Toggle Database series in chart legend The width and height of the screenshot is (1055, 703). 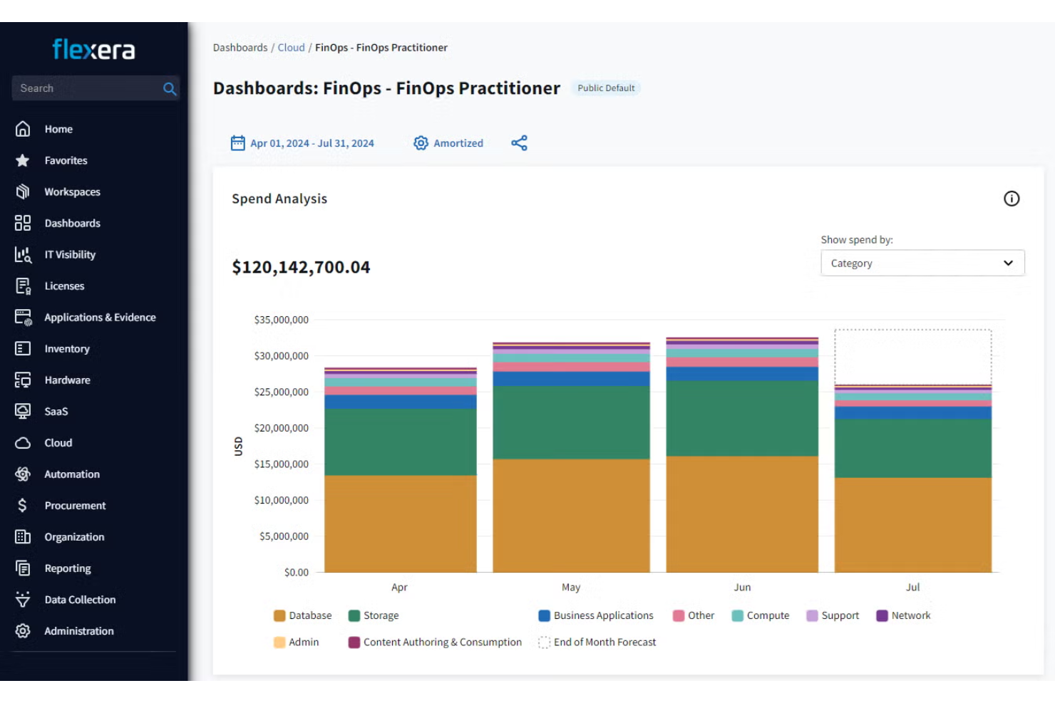pyautogui.click(x=302, y=615)
